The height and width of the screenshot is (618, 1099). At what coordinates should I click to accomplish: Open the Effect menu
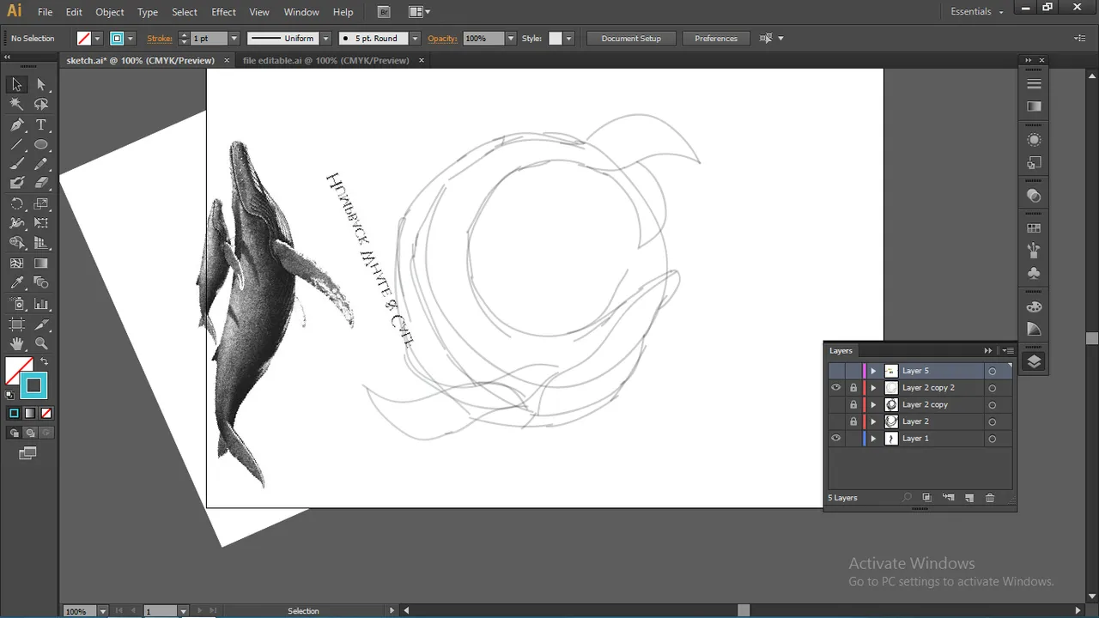point(223,12)
